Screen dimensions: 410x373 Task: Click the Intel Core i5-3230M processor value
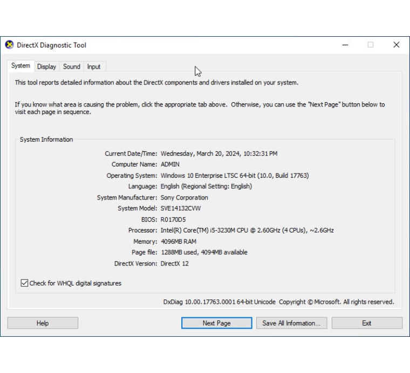tap(247, 230)
